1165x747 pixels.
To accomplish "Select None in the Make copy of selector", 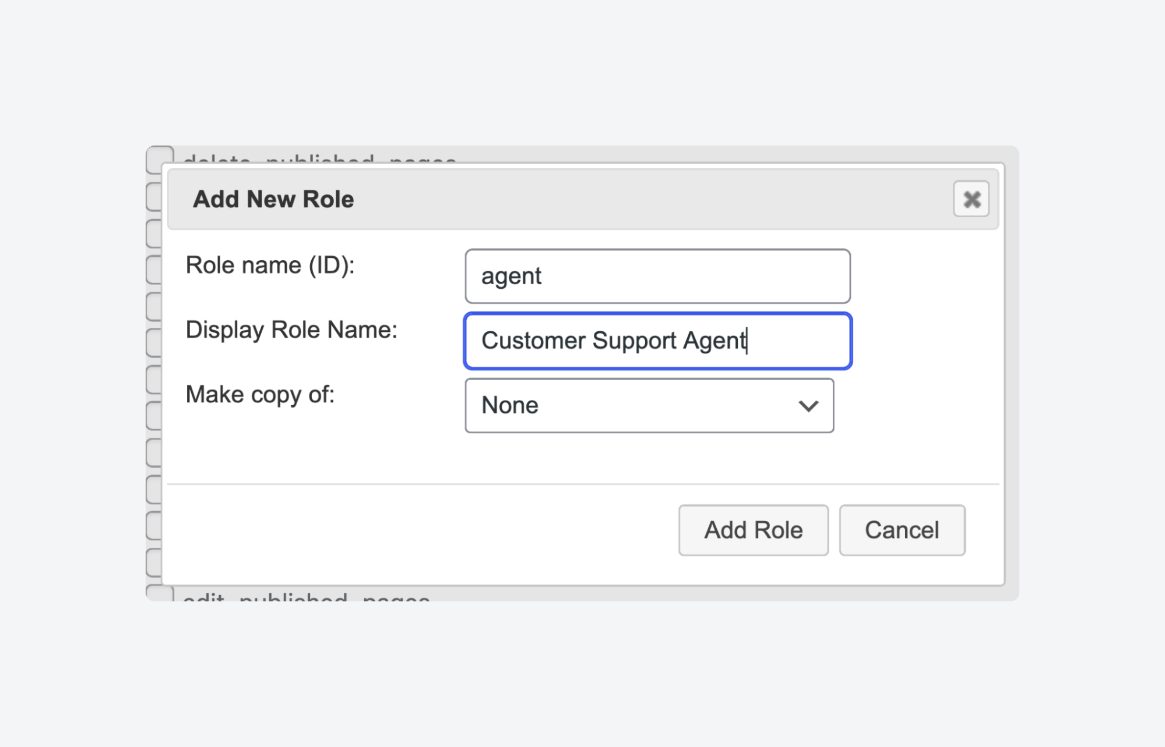I will [x=649, y=406].
